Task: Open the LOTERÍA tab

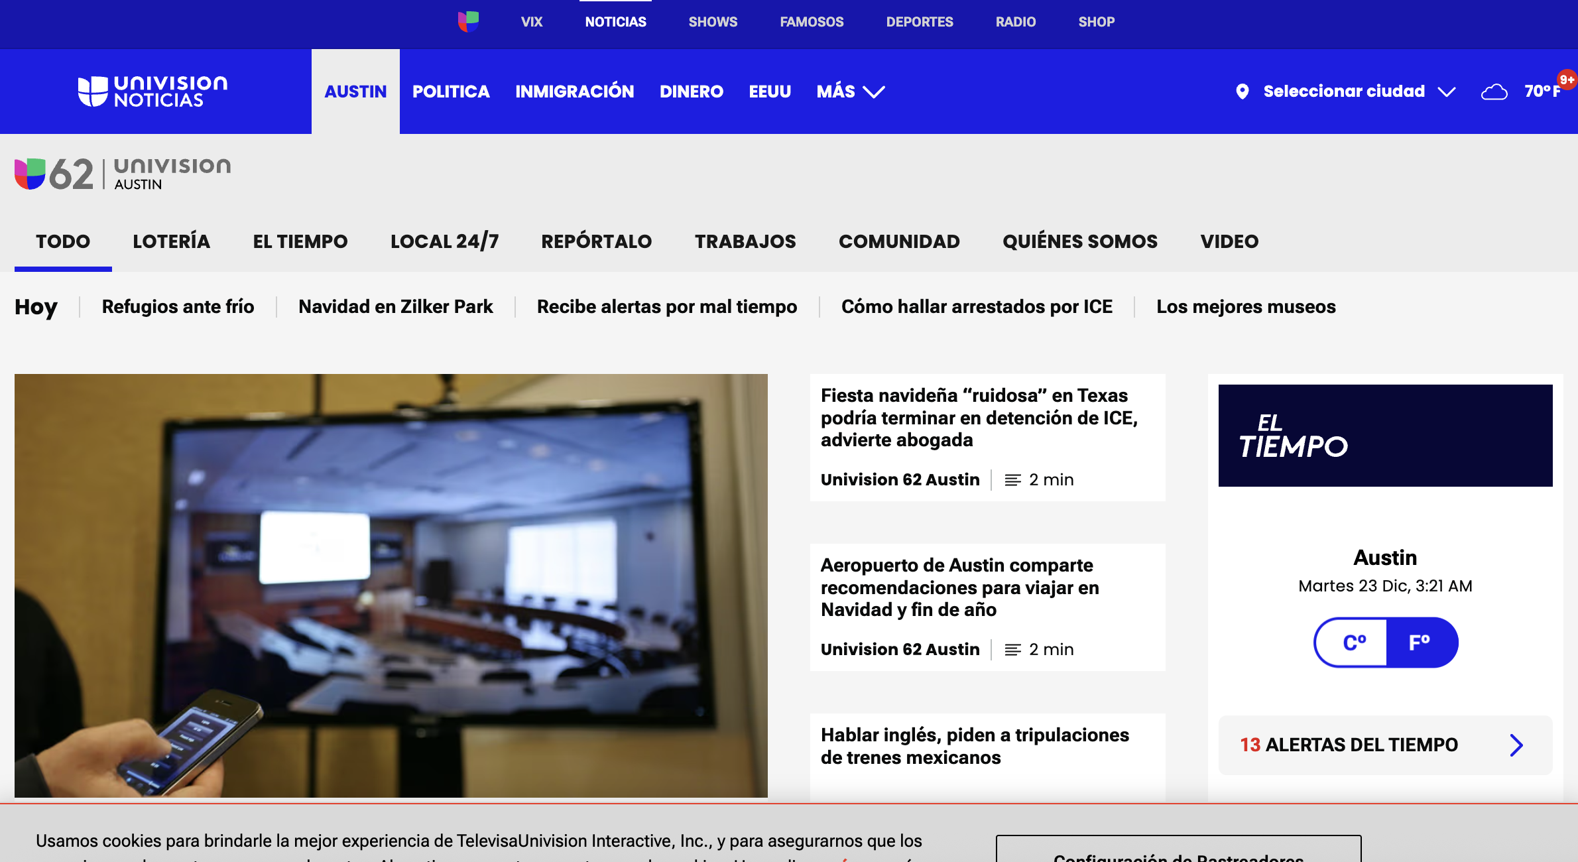Action: (x=171, y=241)
